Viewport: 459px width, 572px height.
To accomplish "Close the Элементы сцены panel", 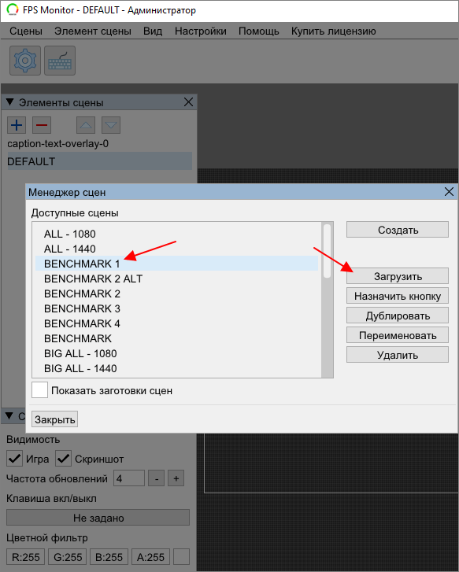I will (188, 102).
